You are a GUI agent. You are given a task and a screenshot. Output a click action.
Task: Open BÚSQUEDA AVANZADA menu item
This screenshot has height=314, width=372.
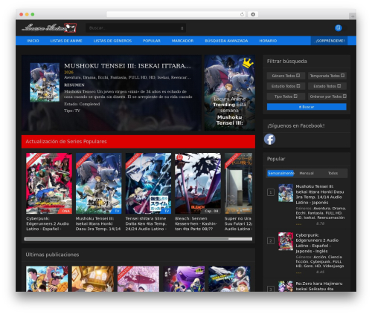(226, 41)
